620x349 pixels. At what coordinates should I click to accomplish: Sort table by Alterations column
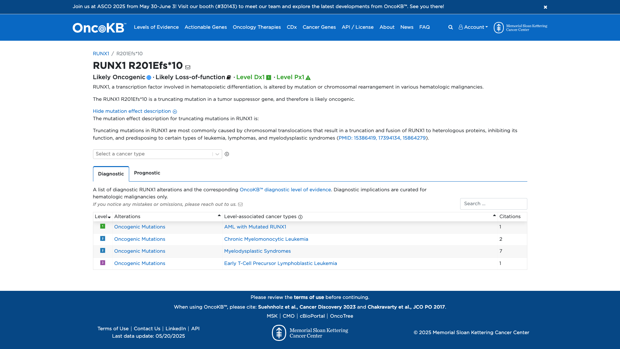[167, 217]
